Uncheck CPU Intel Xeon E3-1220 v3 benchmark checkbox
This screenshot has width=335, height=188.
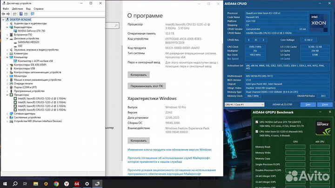point(256,131)
